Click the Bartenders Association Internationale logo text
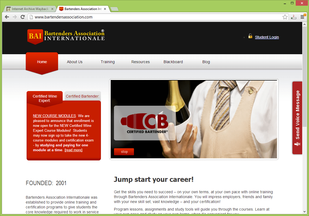 tap(74, 36)
